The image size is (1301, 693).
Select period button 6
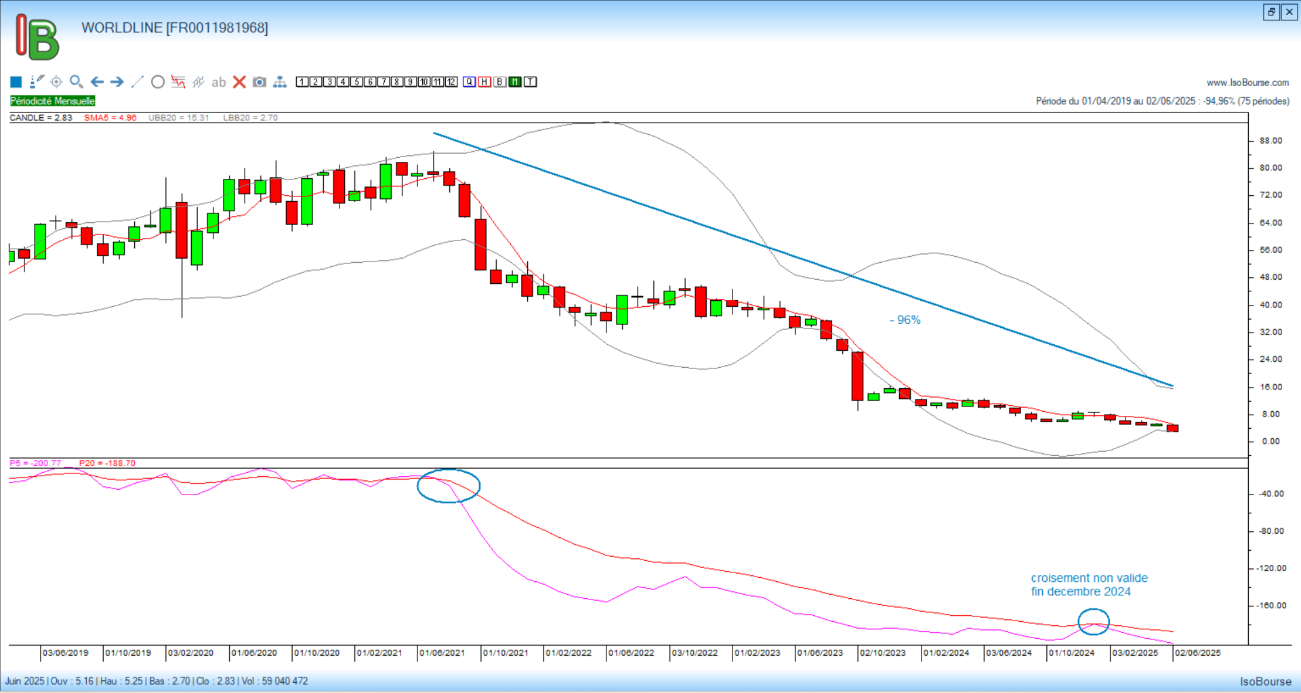pos(370,82)
